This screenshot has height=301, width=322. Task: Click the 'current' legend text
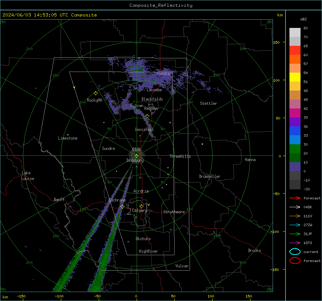[x=311, y=252]
